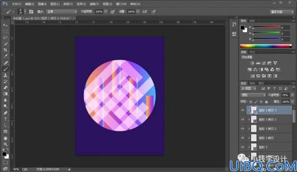The width and height of the screenshot is (297, 172).
Task: Add a Brightness/Contrast adjustment
Action: (252, 63)
